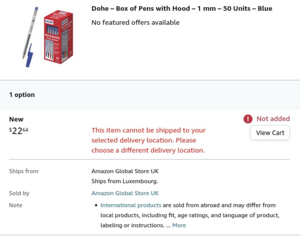Viewport: 300px width, 236px height.
Task: Open the Amazon Global Store UK seller link
Action: (125, 193)
